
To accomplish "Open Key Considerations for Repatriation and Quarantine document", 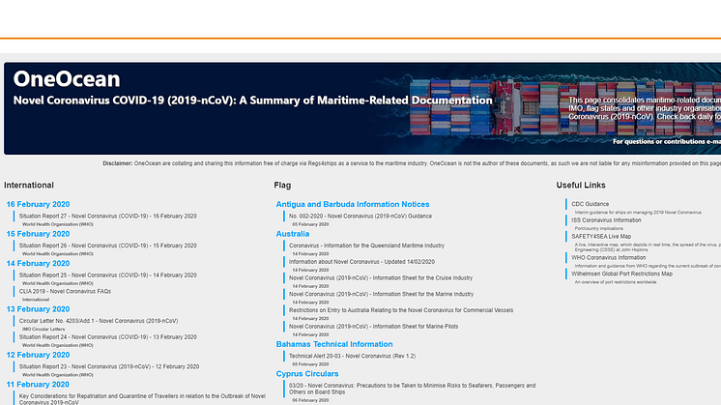I will 142,399.
